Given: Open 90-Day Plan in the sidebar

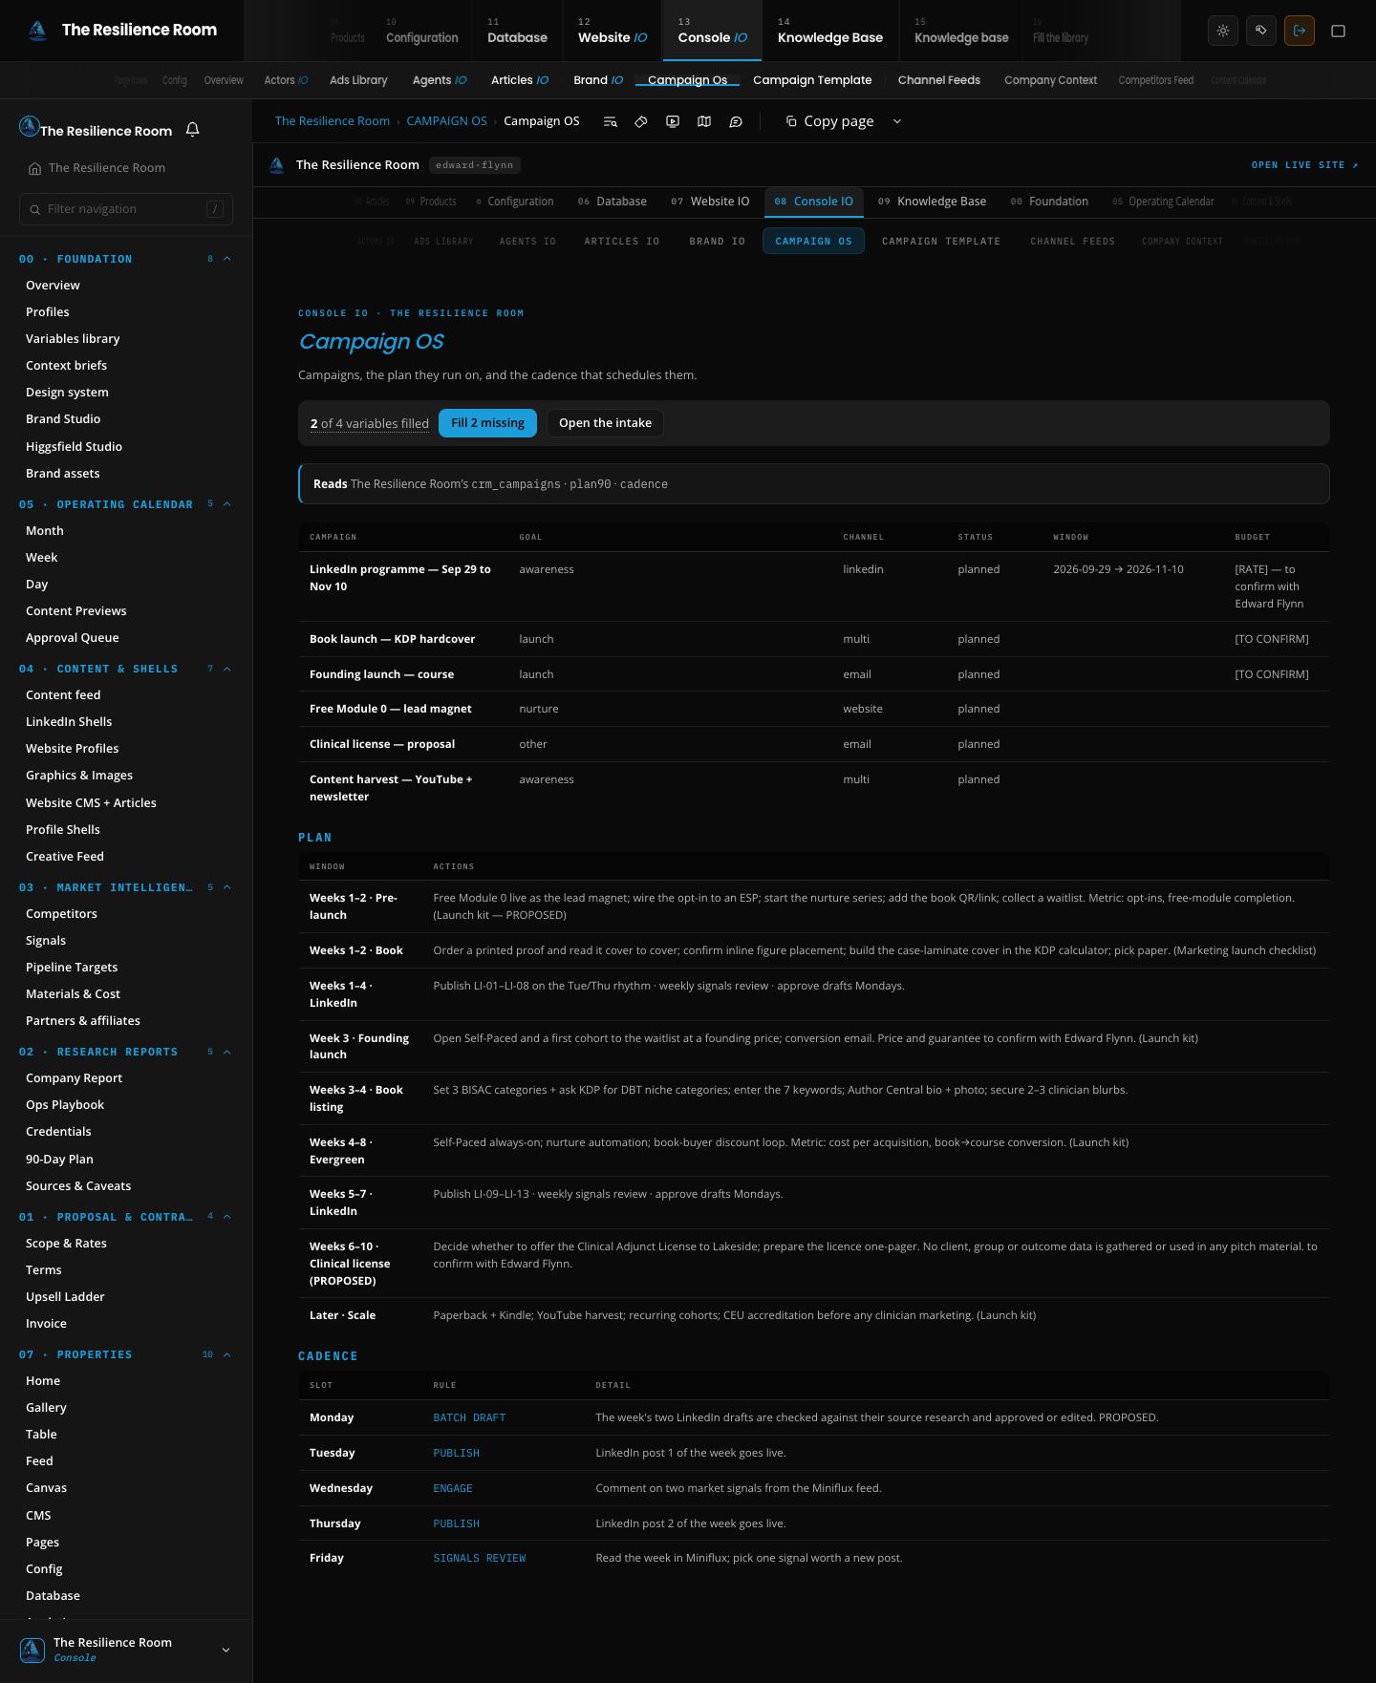Looking at the screenshot, I should point(59,1159).
